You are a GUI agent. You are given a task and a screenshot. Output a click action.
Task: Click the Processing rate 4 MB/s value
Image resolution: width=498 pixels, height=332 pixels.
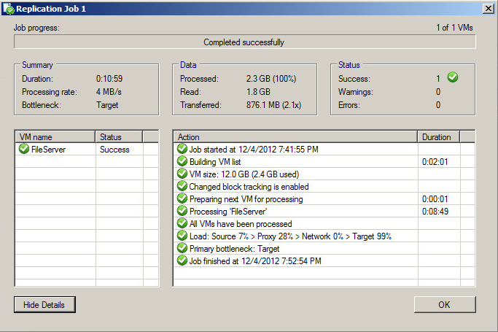pyautogui.click(x=109, y=92)
